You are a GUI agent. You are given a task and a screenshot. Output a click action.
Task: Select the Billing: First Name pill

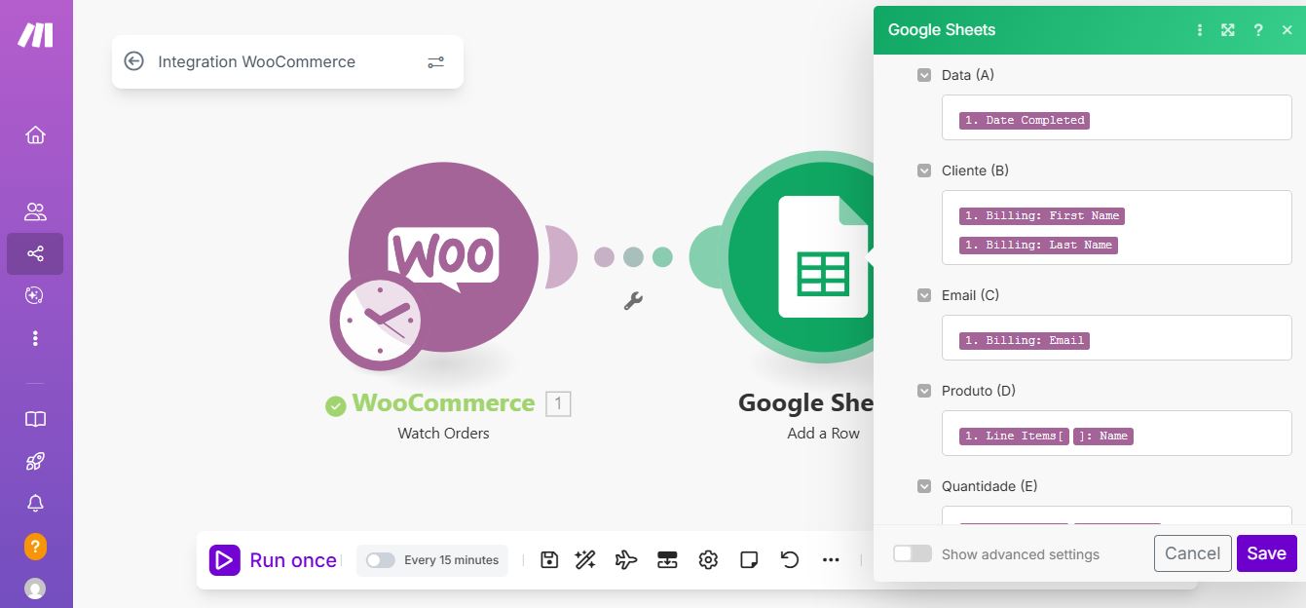tap(1042, 215)
